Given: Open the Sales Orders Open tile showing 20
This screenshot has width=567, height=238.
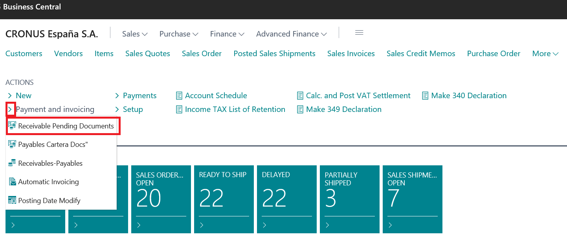Looking at the screenshot, I should pos(161,199).
